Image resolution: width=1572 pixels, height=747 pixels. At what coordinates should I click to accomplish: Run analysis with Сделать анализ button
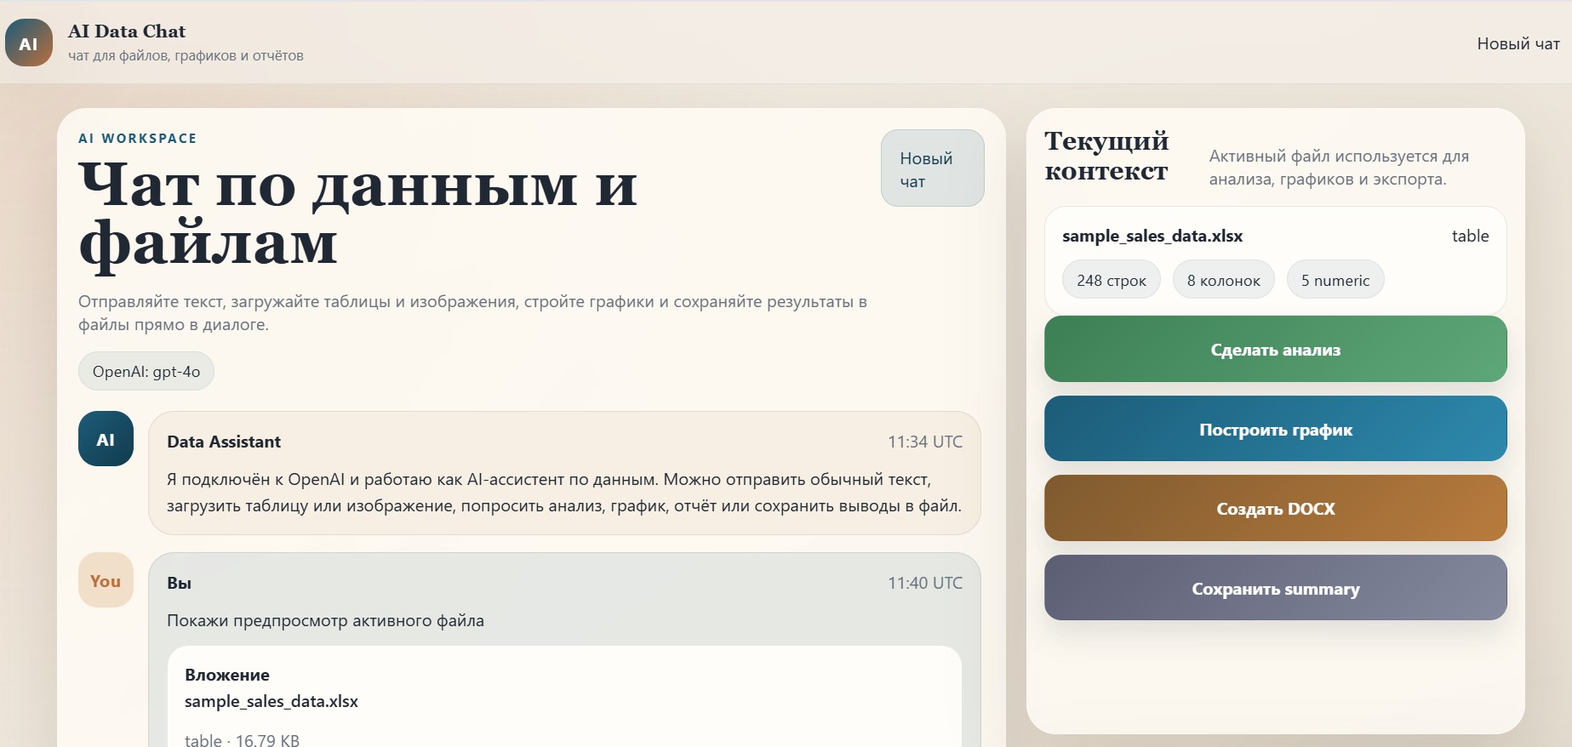click(x=1275, y=349)
